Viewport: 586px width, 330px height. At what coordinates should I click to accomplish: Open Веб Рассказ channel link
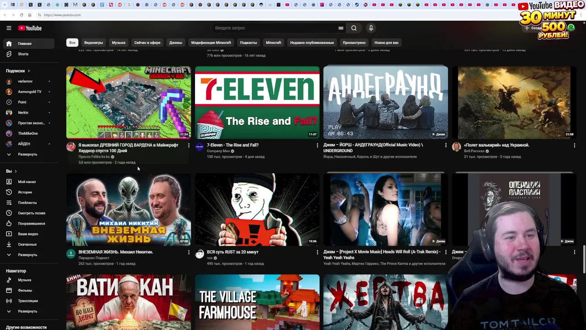[x=474, y=151]
